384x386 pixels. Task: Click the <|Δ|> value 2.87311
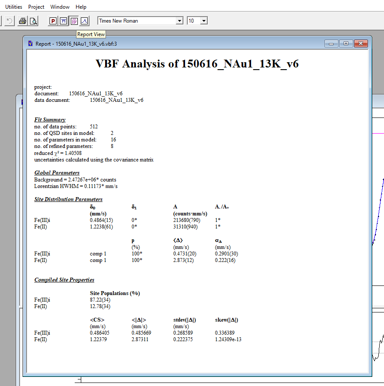click(140, 339)
